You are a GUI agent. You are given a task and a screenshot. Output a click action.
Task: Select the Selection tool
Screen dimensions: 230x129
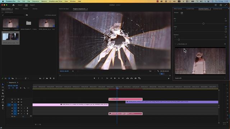pos(3,85)
